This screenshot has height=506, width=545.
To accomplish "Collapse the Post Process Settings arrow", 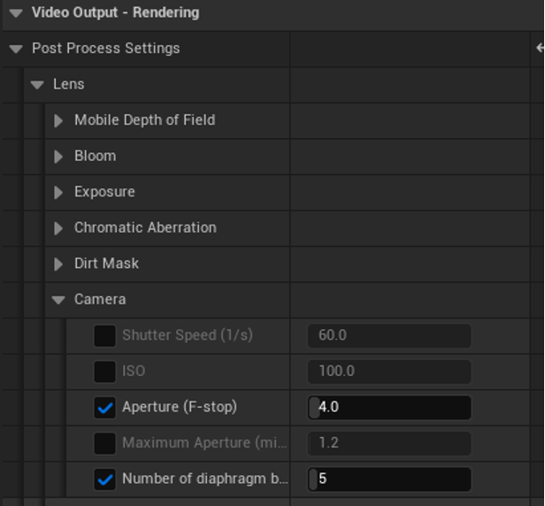I will (x=16, y=49).
